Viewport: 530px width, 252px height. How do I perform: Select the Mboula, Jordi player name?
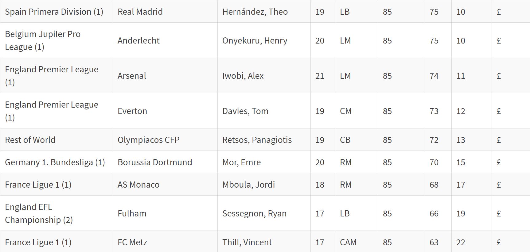click(248, 185)
